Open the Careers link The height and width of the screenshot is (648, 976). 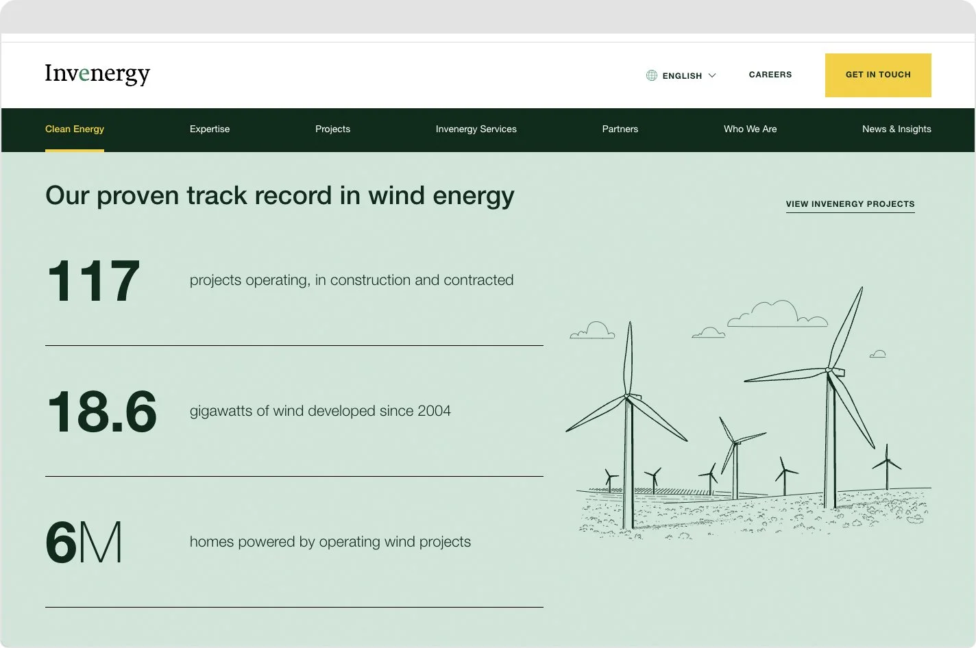[770, 75]
